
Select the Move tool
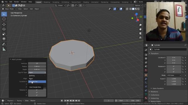coord(4,24)
